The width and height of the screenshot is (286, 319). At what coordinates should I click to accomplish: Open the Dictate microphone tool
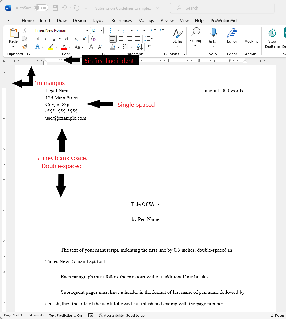click(x=213, y=35)
